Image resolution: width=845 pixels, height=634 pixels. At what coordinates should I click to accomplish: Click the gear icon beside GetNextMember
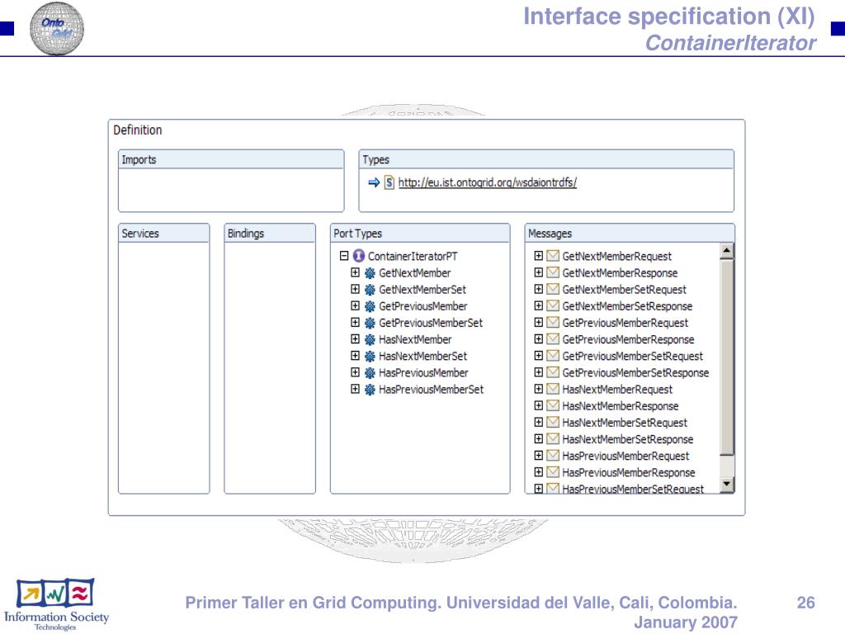pos(370,273)
